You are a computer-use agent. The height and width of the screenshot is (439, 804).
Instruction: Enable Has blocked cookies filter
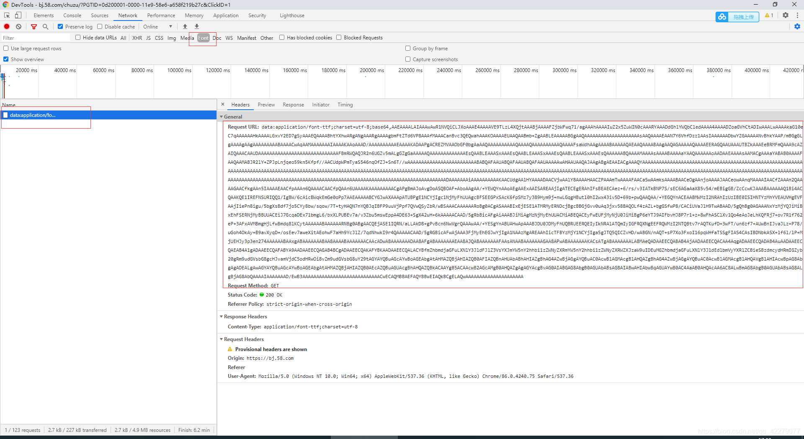pos(282,37)
